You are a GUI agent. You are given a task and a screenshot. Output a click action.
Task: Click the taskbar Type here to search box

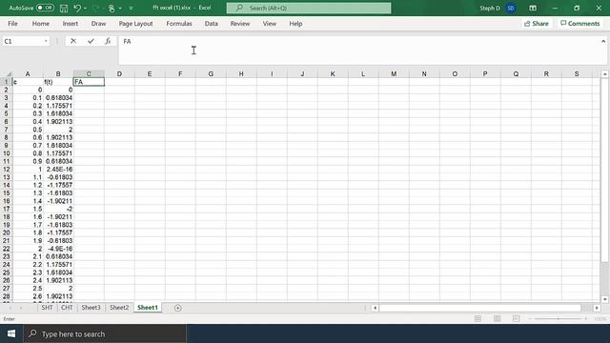click(105, 333)
